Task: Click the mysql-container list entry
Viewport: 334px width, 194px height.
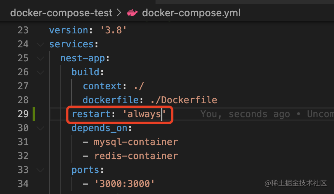Action: coord(136,142)
